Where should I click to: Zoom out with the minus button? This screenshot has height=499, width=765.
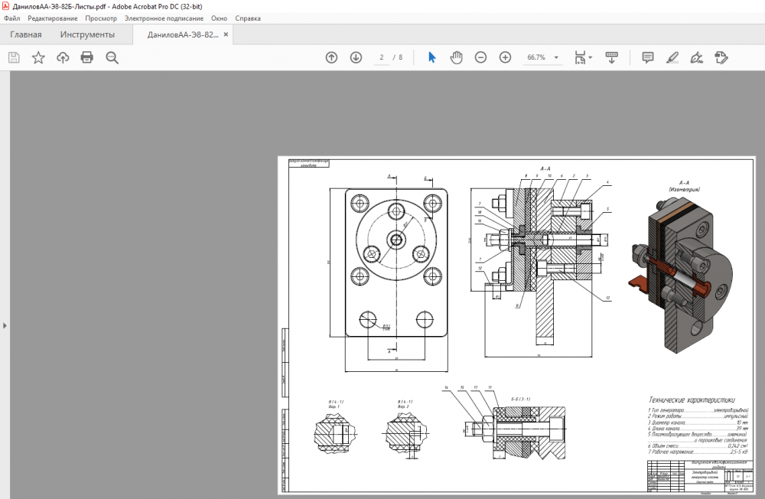click(x=480, y=57)
